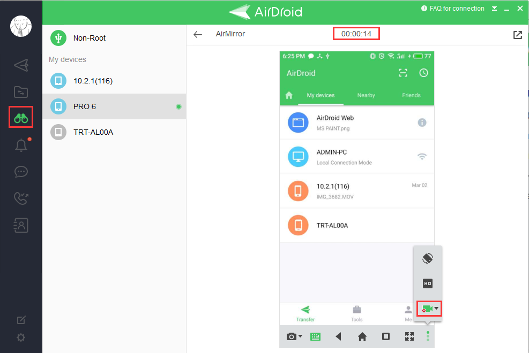This screenshot has height=353, width=529.
Task: Open 10.2.1(116) entry in phone screen
Action: [357, 191]
